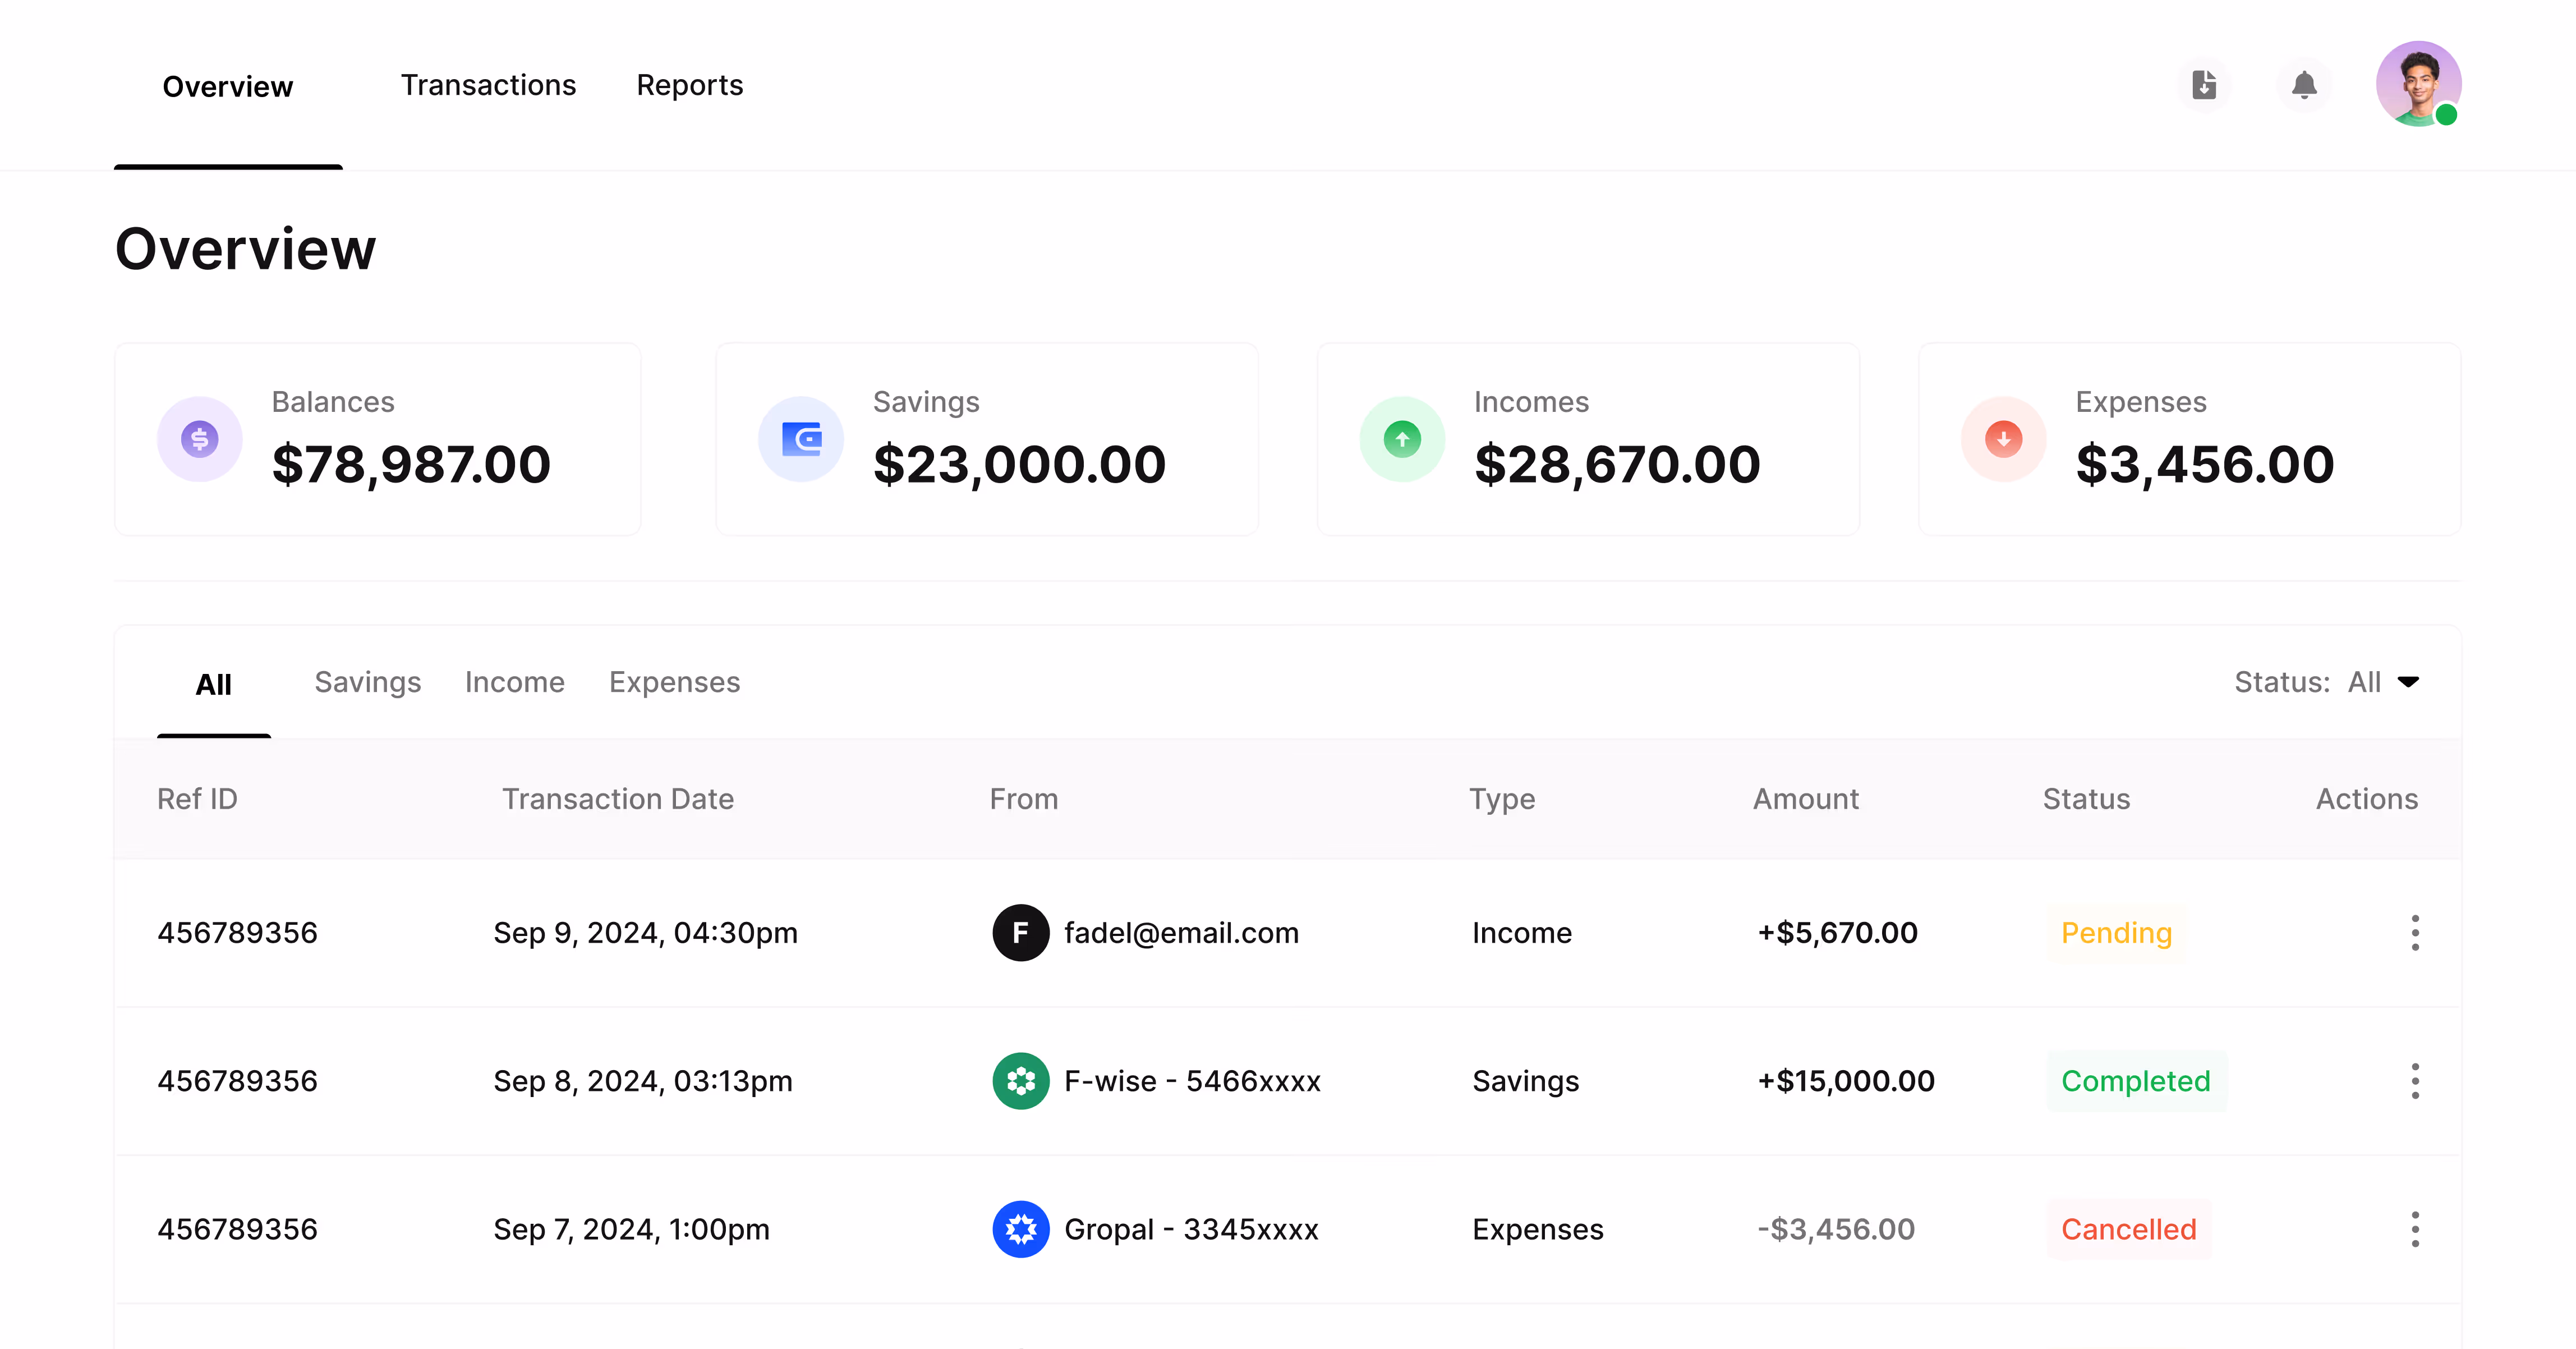Open the Reports nav tab
This screenshot has height=1349, width=2576.
coord(689,85)
